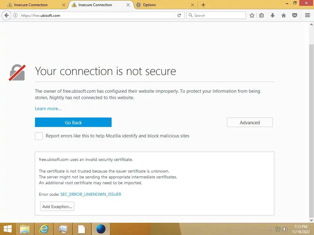Reload the page with the refresh icon

pyautogui.click(x=179, y=15)
